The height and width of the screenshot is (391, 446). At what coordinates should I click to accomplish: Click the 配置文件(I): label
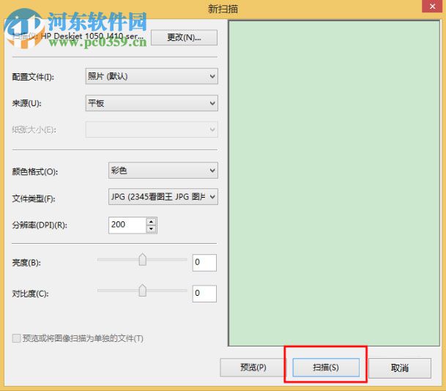coord(33,77)
